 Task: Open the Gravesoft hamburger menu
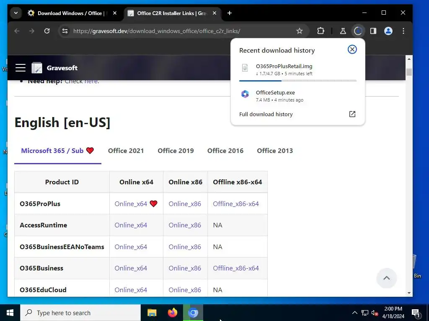point(21,68)
